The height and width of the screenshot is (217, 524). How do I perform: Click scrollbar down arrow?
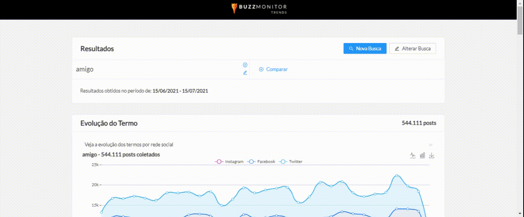520,214
